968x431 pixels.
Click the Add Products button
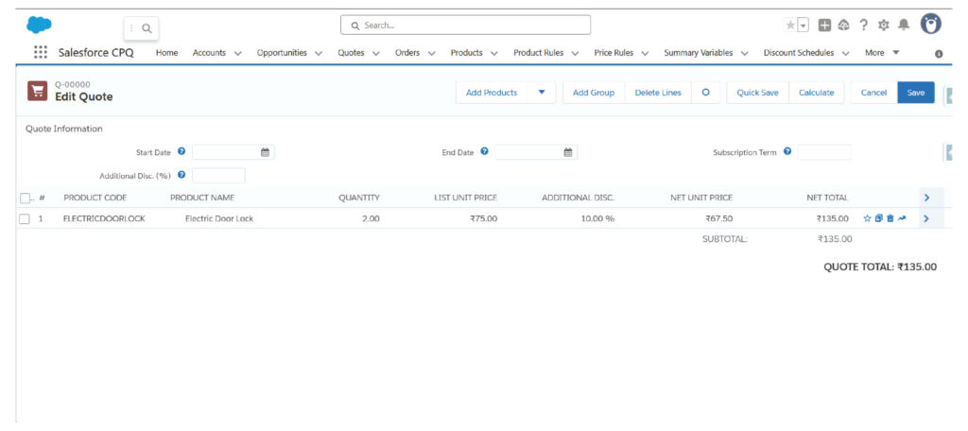point(492,93)
